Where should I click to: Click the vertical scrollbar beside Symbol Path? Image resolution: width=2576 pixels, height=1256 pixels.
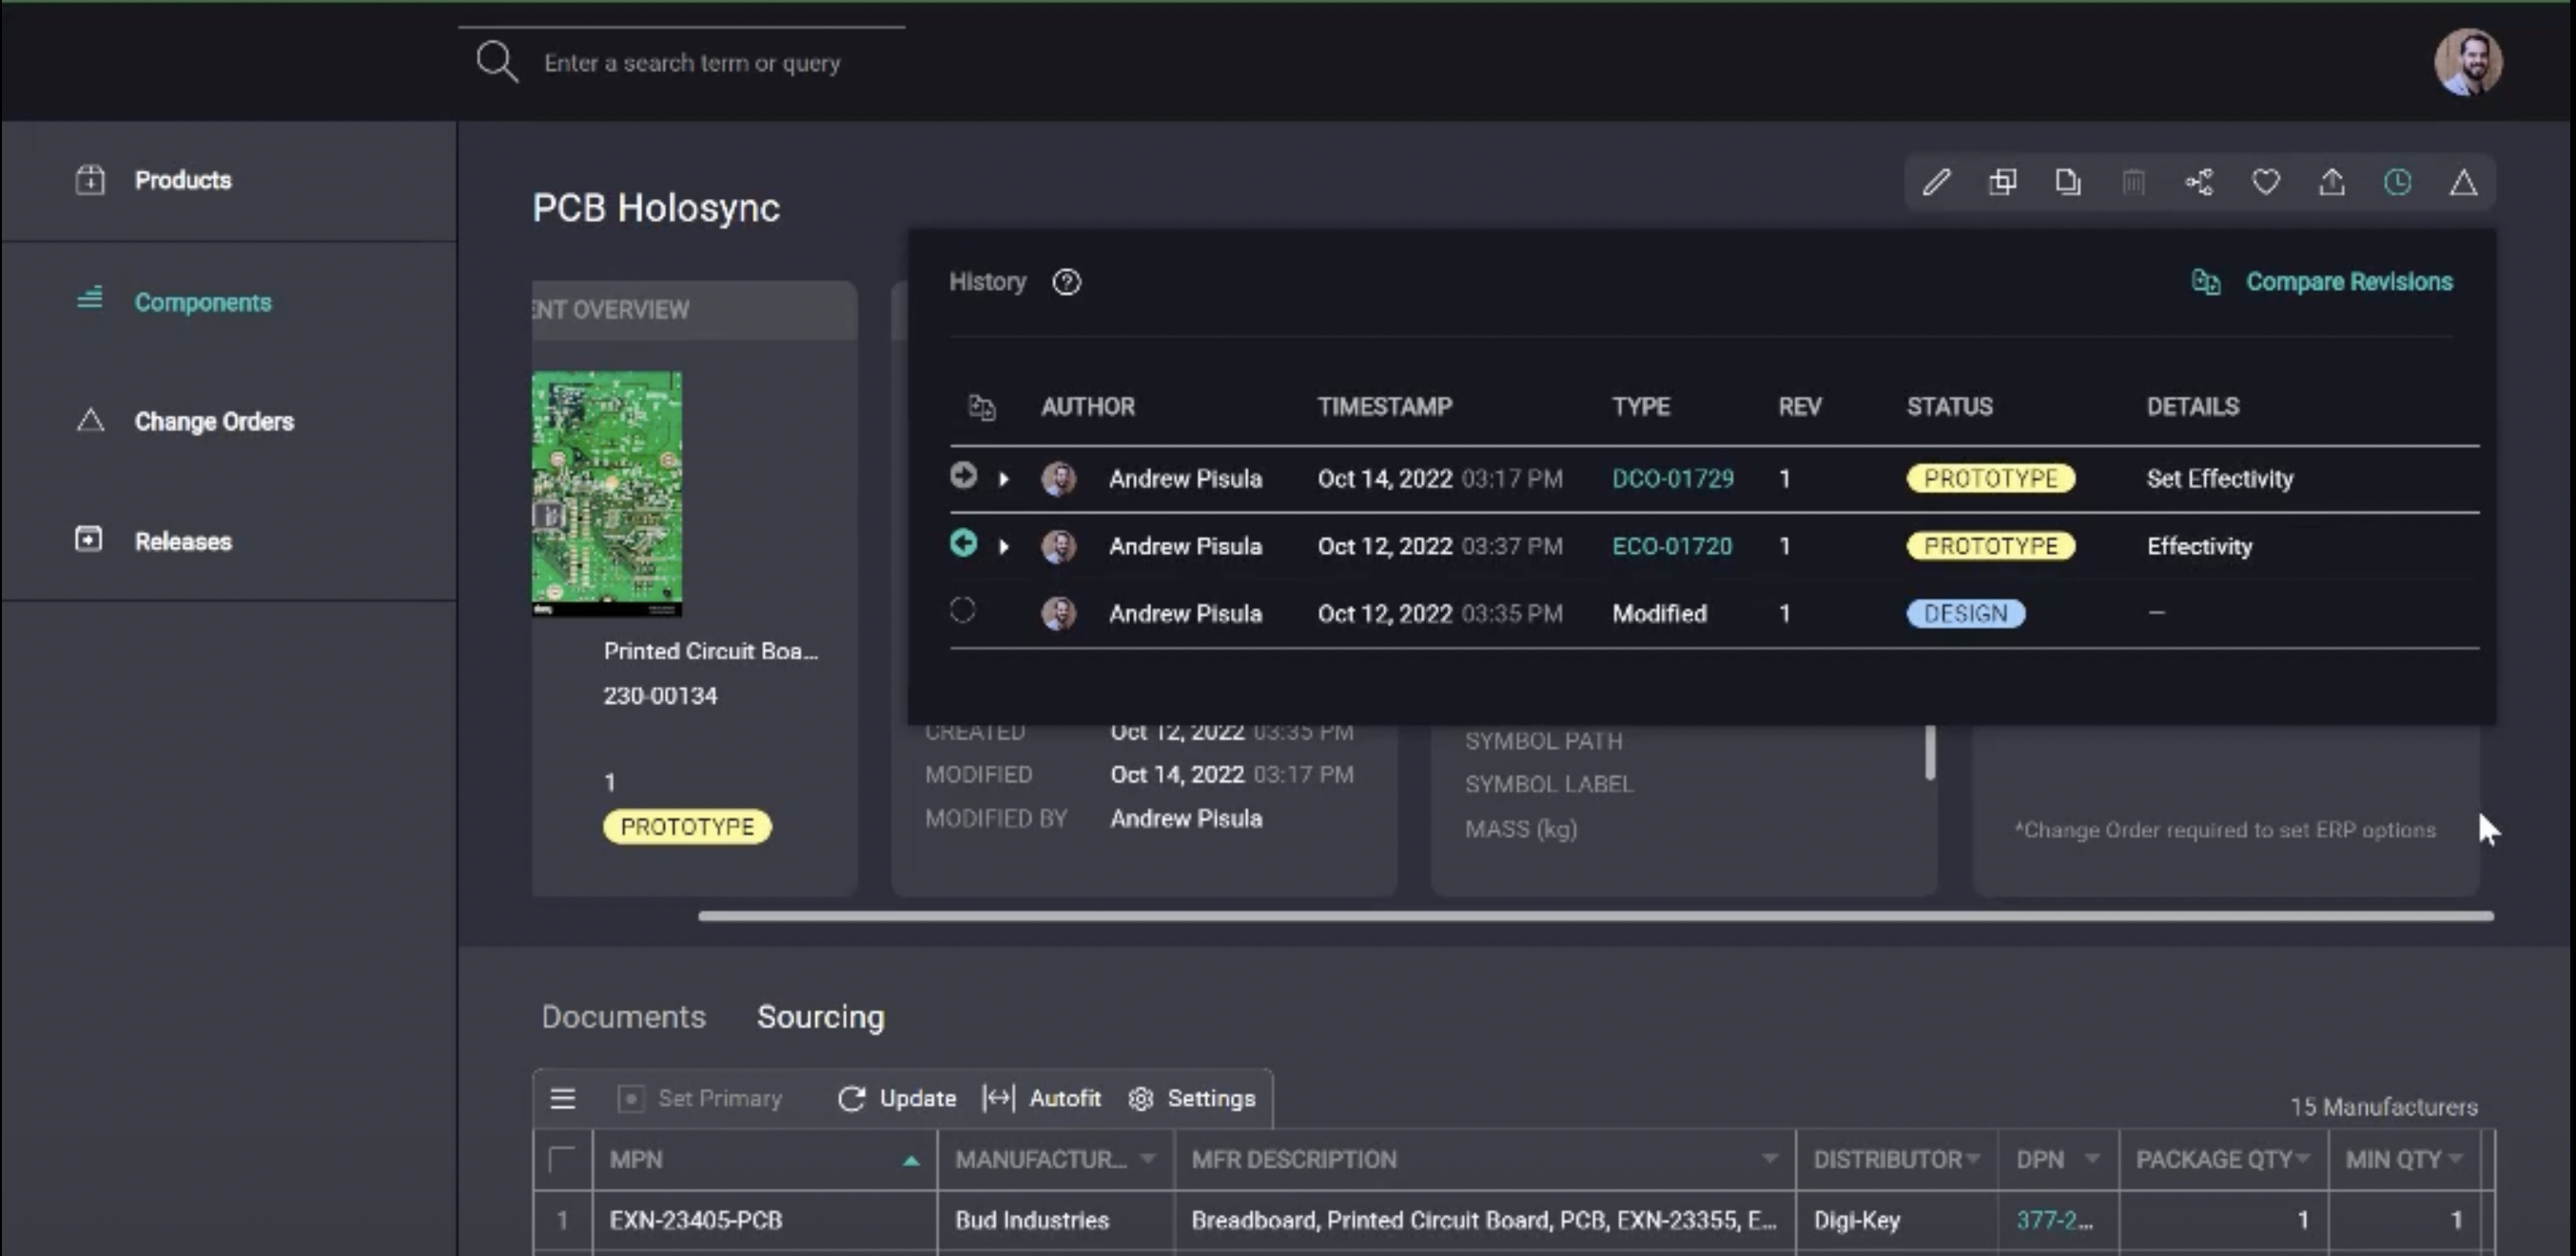pyautogui.click(x=1930, y=752)
